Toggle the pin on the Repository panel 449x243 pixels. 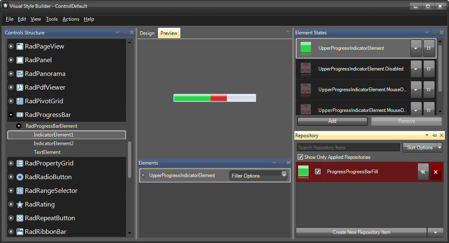tap(434, 136)
